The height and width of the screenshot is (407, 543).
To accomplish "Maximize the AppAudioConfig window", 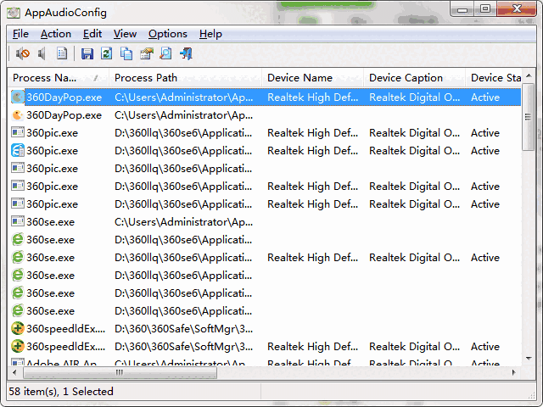I will coord(485,9).
